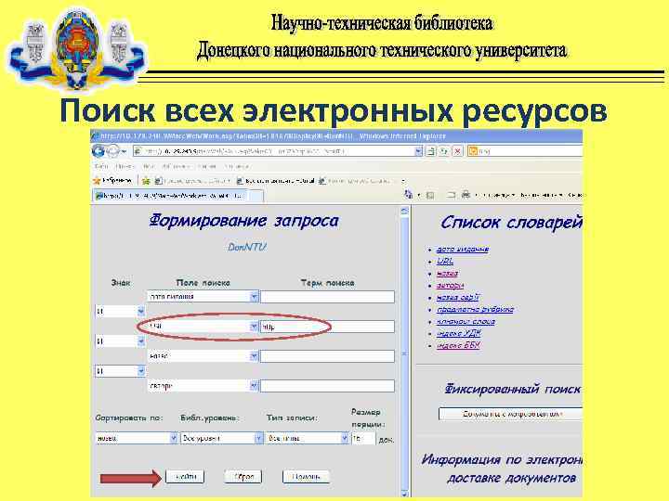
Task: Click the DonNTU database label
Action: [x=247, y=247]
